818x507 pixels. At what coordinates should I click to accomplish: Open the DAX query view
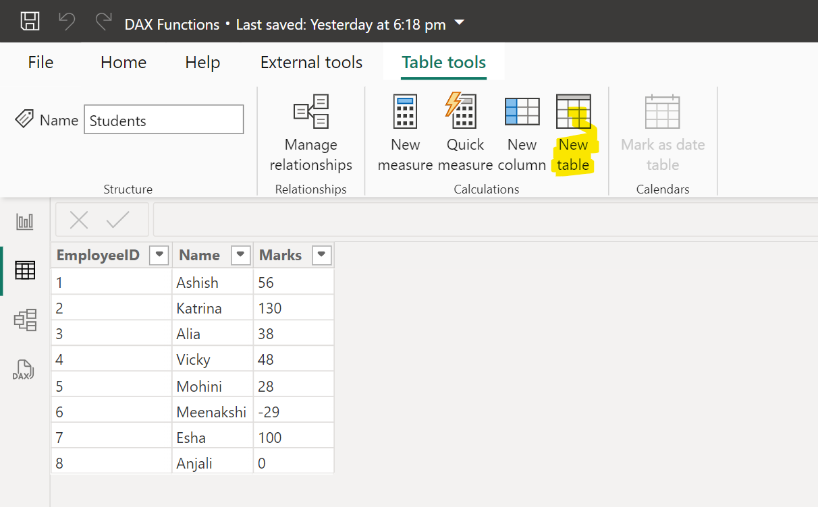coord(25,369)
